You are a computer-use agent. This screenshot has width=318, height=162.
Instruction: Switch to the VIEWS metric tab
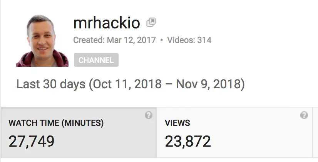tap(177, 123)
